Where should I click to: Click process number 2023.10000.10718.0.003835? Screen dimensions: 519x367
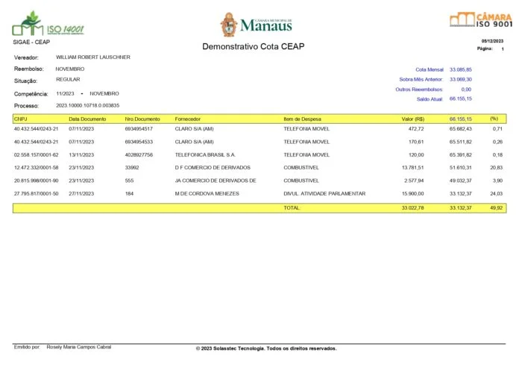[x=88, y=106]
